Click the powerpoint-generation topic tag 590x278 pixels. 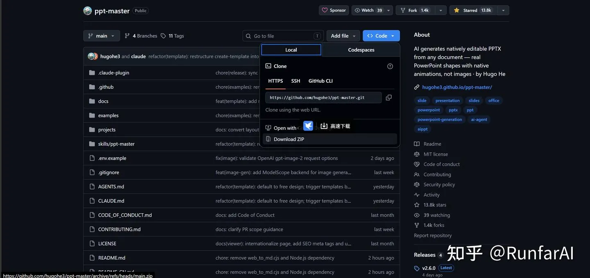440,120
